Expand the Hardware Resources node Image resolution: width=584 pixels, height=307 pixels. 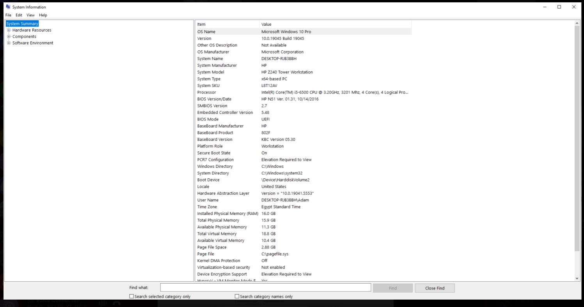pos(9,30)
